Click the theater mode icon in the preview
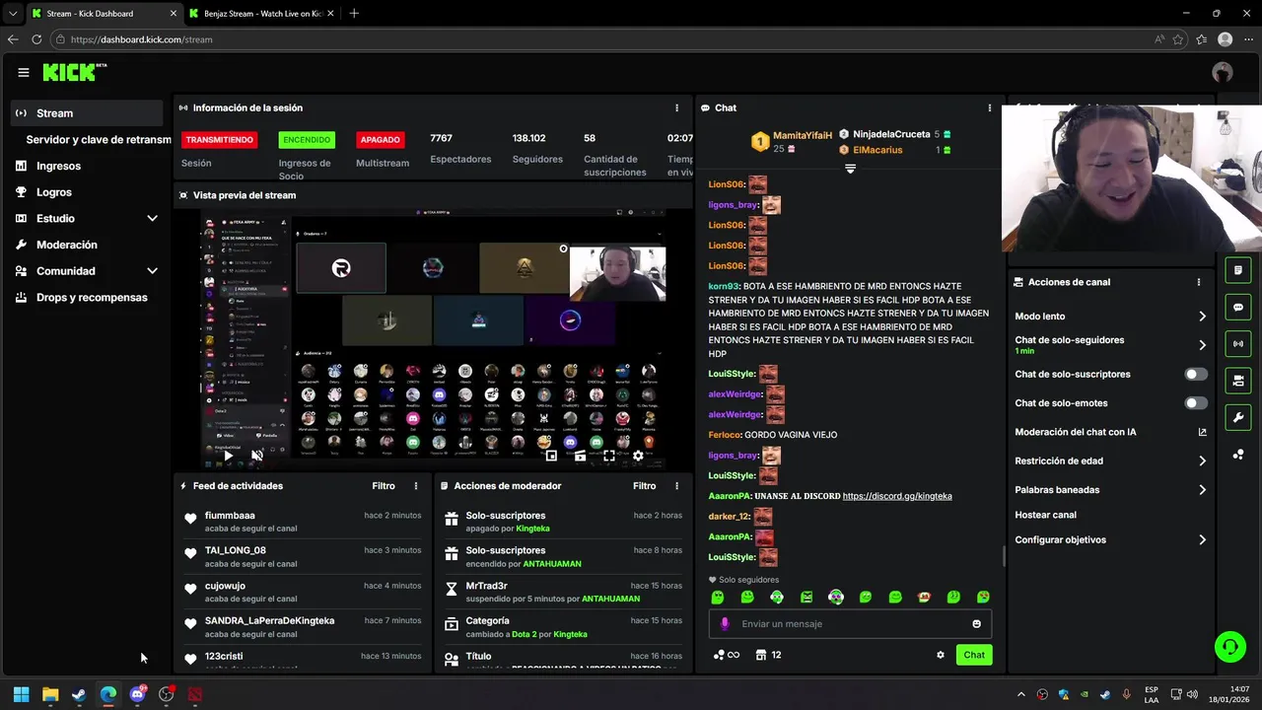1262x710 pixels. click(580, 456)
